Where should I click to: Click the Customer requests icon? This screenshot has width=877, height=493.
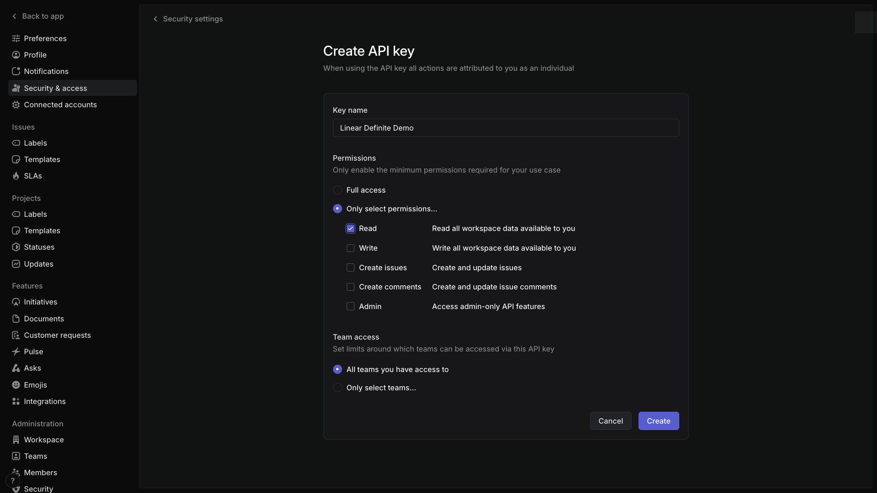point(16,335)
